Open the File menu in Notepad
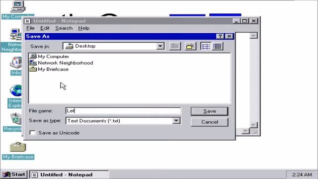318x179 pixels. (30, 28)
